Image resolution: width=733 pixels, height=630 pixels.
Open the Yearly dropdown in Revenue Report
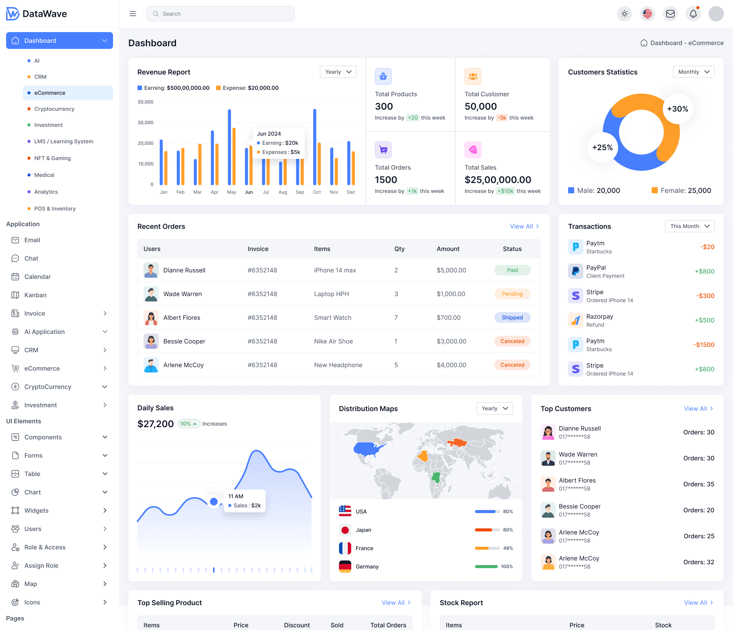(337, 72)
